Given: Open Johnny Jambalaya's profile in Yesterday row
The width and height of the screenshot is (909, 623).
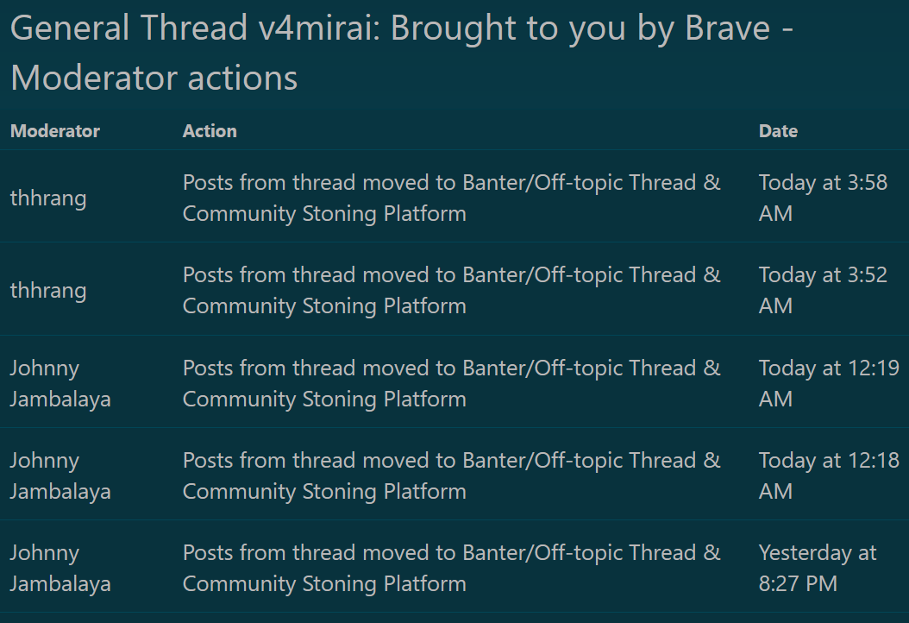Looking at the screenshot, I should point(60,568).
